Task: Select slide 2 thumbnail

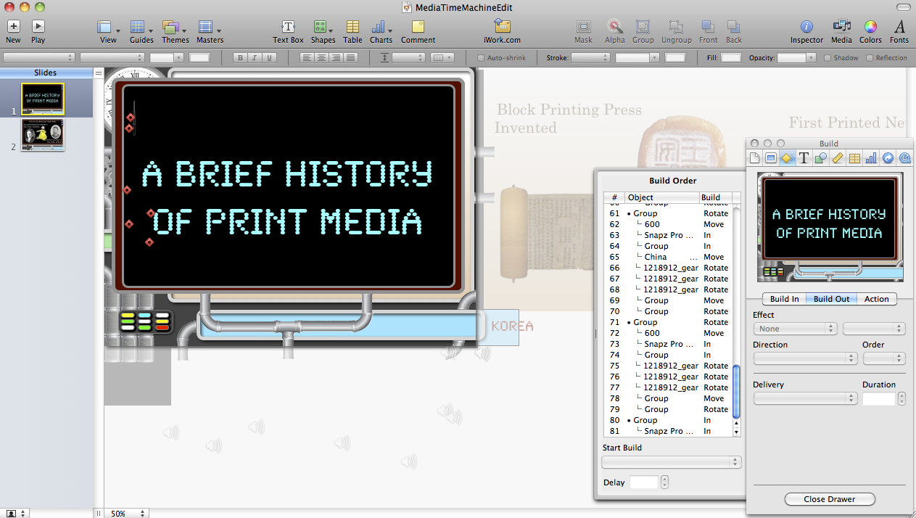Action: tap(42, 135)
